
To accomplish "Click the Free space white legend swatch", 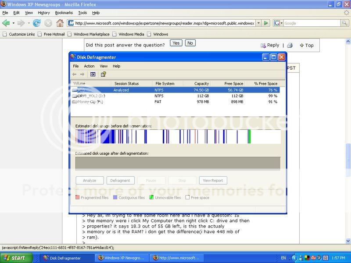I will coord(187,197).
